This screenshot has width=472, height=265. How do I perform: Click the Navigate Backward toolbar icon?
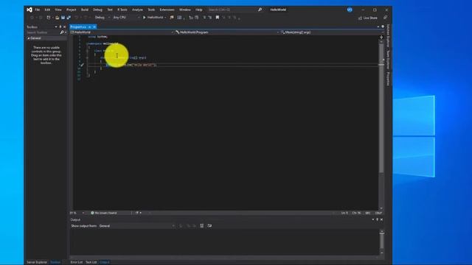click(x=32, y=18)
